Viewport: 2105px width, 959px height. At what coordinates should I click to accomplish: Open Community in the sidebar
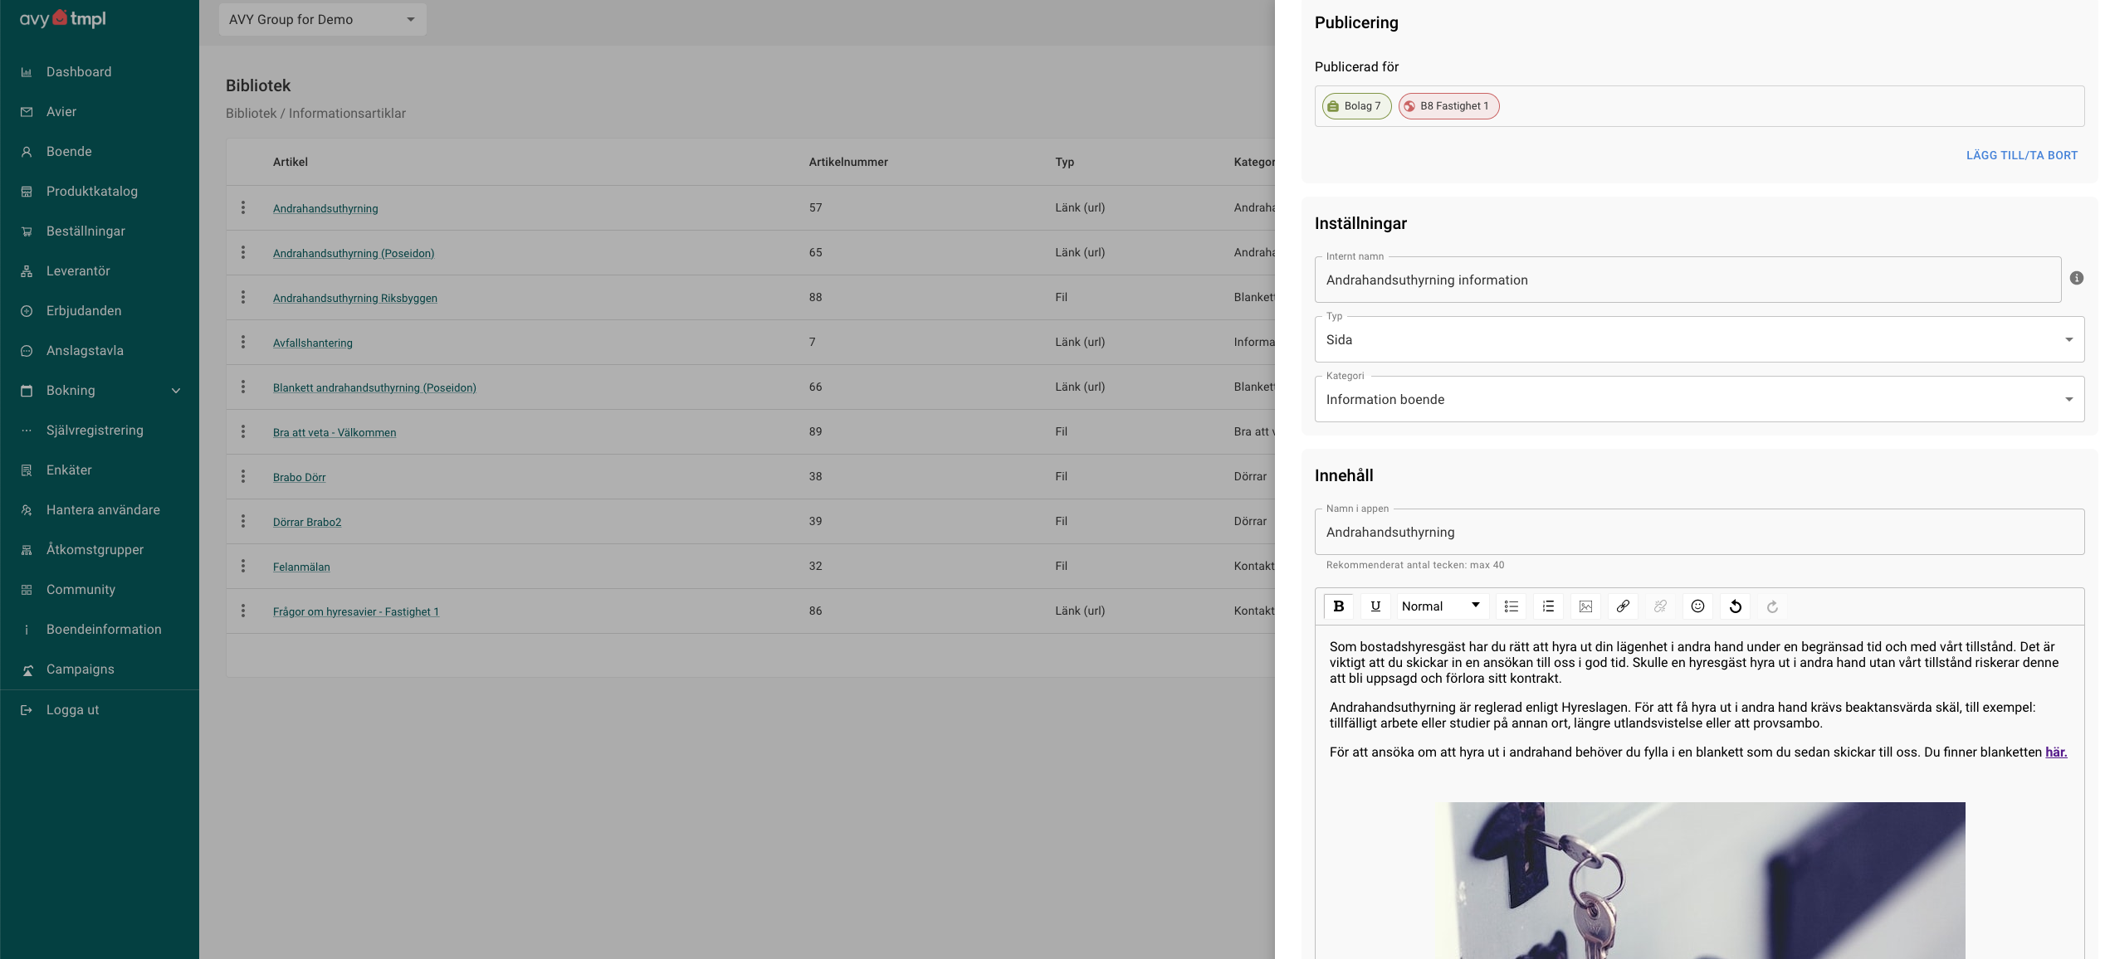[x=100, y=590]
